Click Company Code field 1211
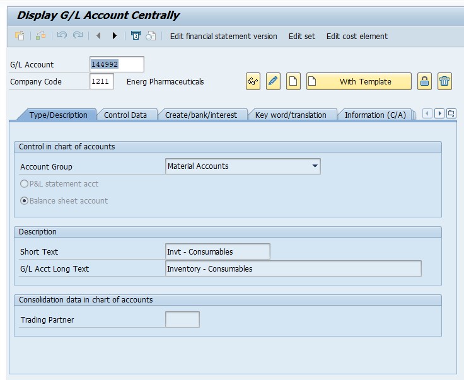The height and width of the screenshot is (380, 464). pos(101,81)
